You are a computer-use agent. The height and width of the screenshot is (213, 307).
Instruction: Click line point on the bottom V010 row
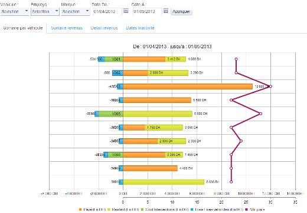[x=231, y=182]
